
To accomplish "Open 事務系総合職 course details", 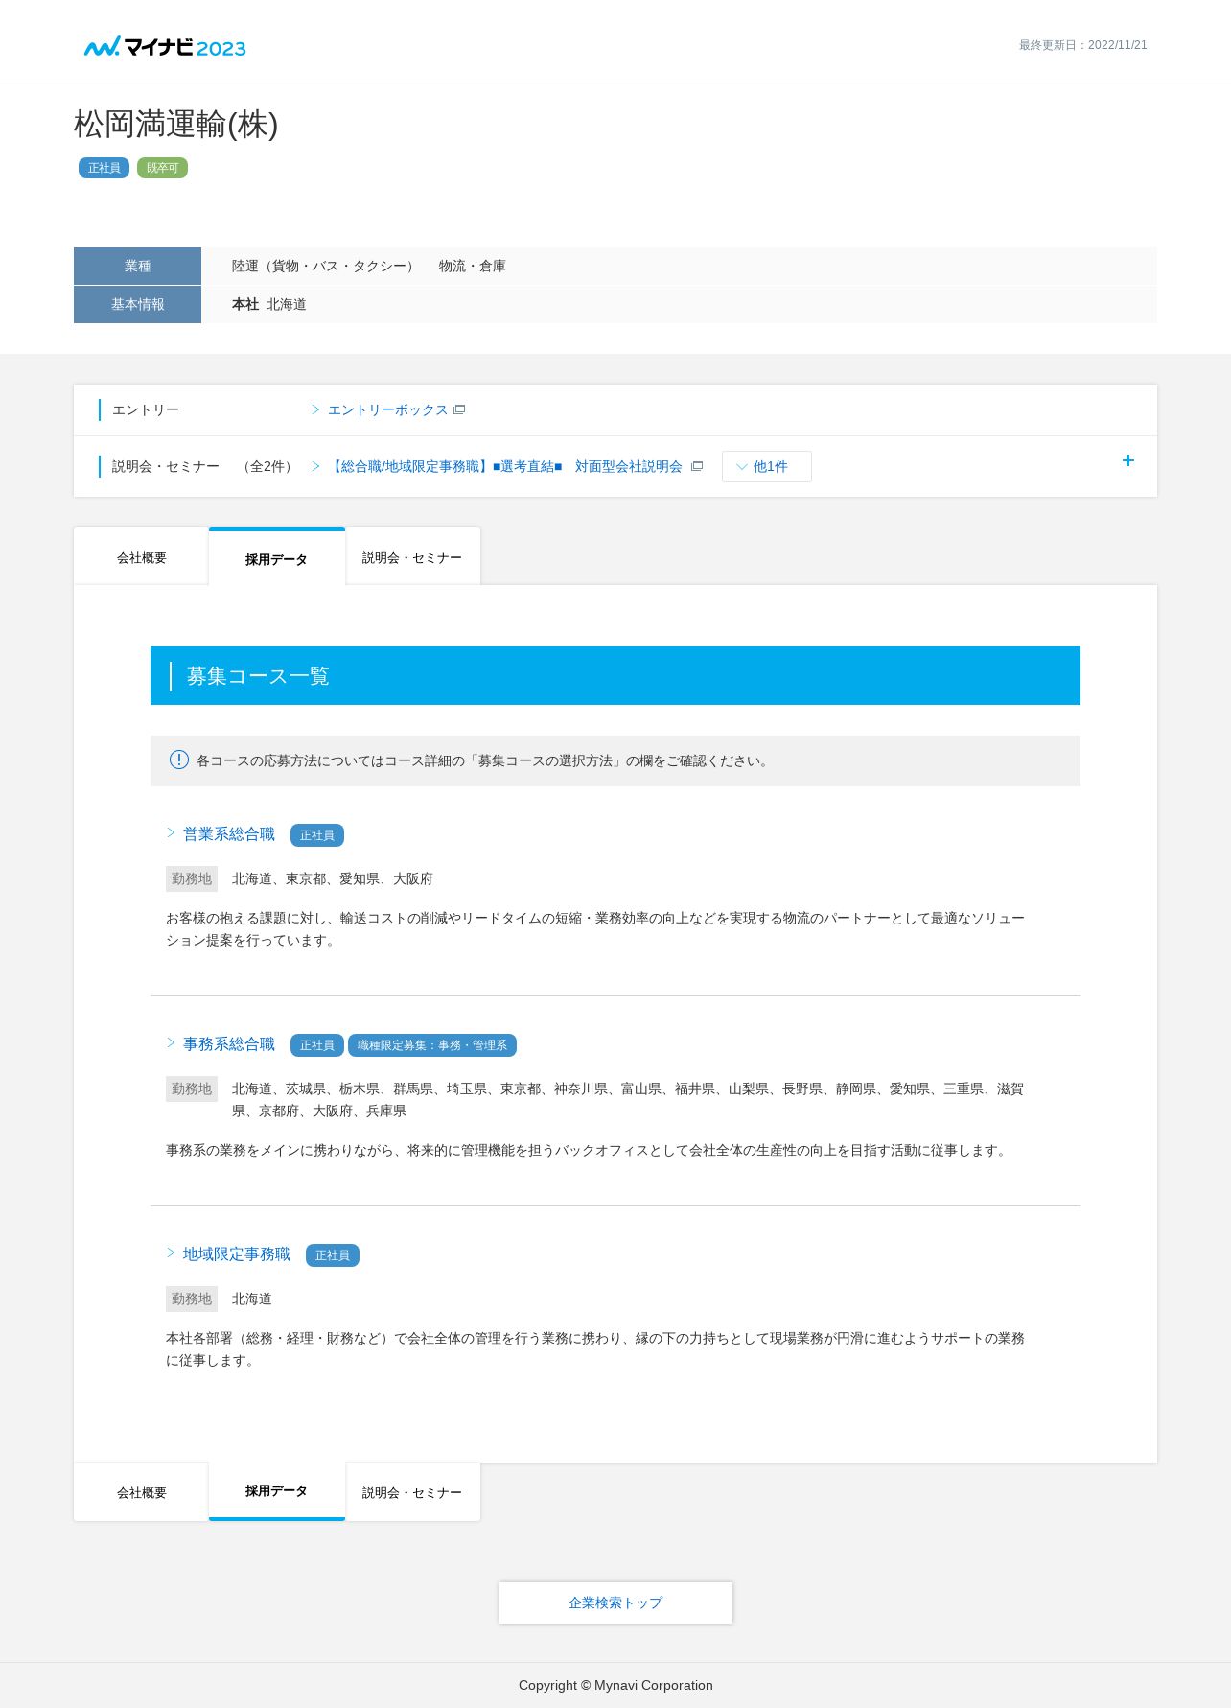I will pos(229,1043).
